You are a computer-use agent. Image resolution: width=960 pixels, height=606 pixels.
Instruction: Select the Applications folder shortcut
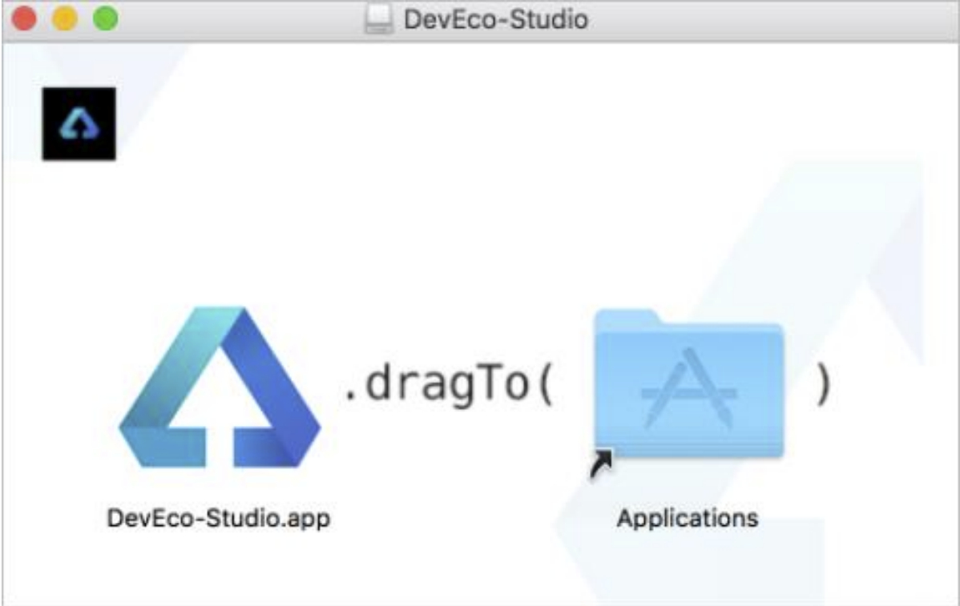click(x=688, y=384)
